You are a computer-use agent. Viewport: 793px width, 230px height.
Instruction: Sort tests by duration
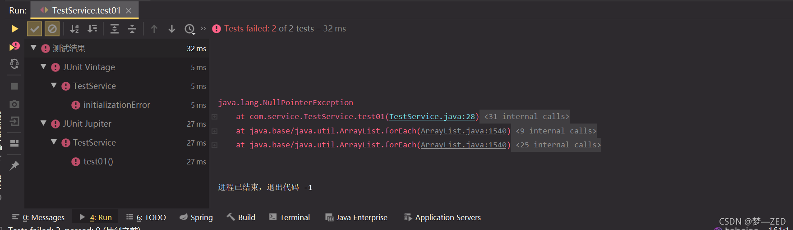[x=92, y=29]
